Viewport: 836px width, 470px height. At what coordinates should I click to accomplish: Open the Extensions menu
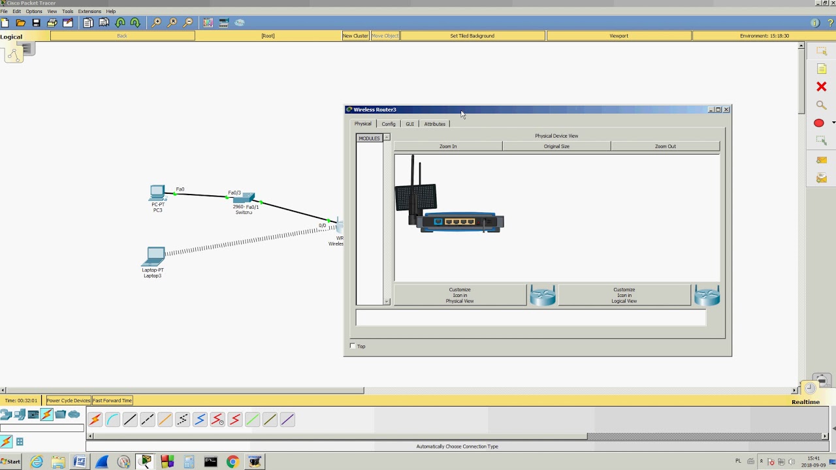coord(89,11)
